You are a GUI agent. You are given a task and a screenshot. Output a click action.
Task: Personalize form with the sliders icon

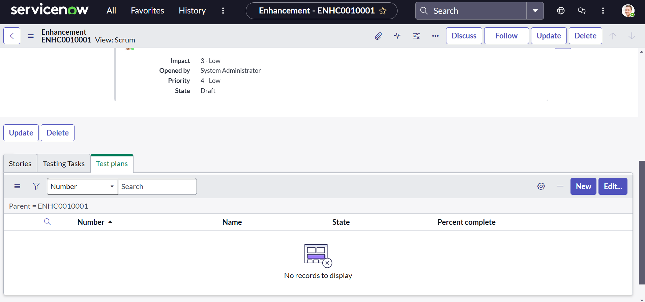pos(416,36)
